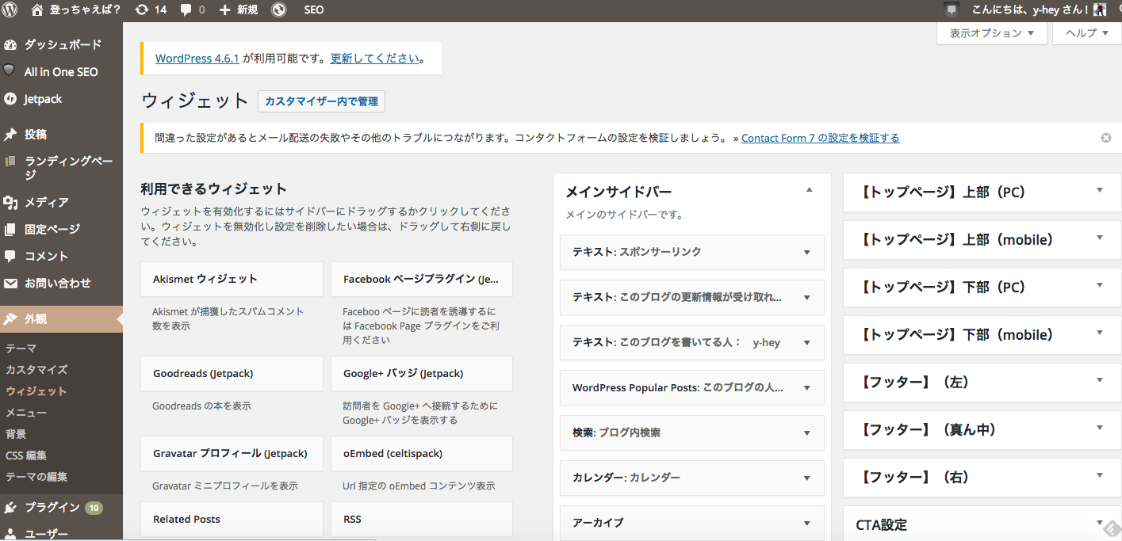This screenshot has width=1122, height=541.
Task: Open the 表示オプション screen options dropdown
Action: click(x=992, y=33)
